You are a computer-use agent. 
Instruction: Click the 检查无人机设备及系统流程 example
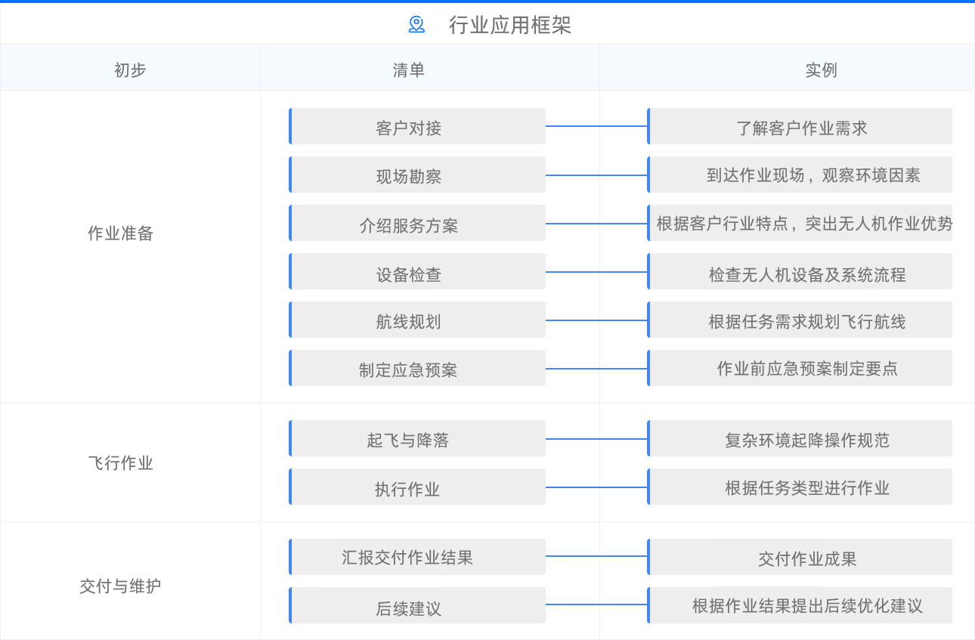tap(800, 272)
